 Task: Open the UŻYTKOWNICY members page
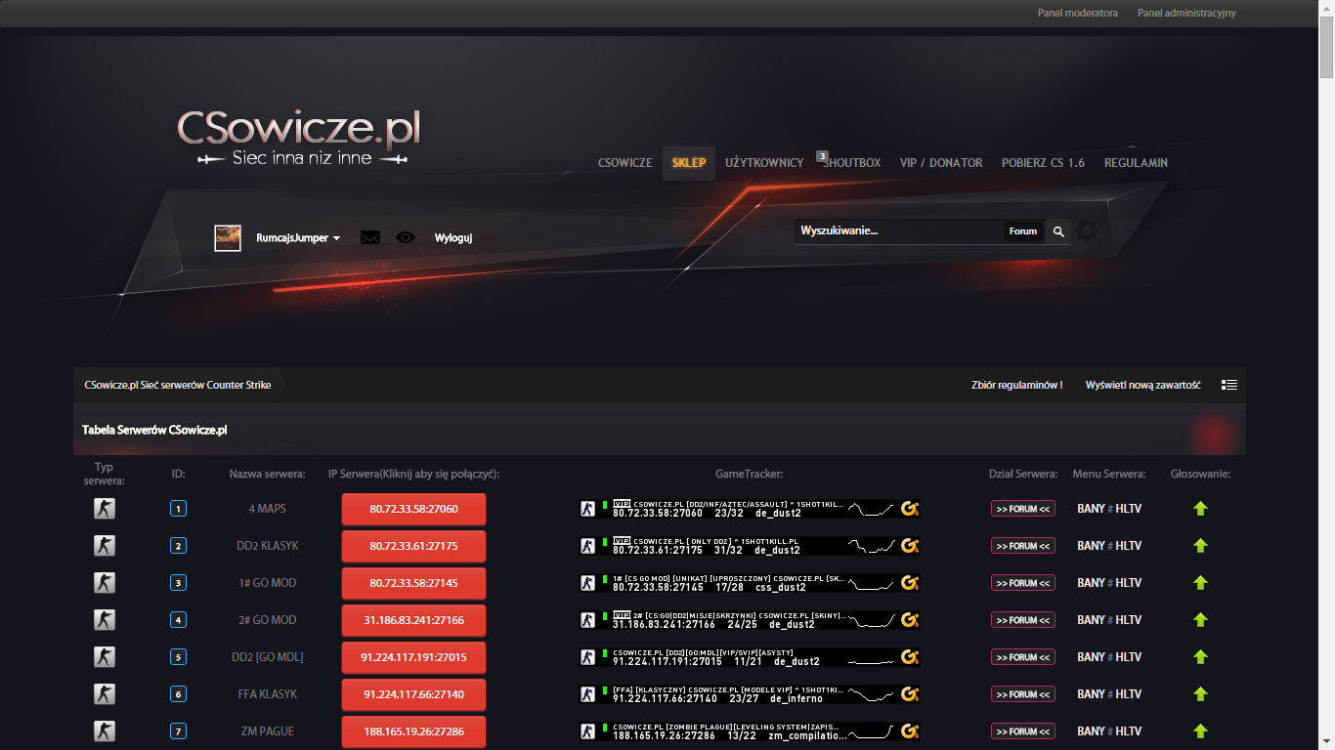tap(764, 163)
